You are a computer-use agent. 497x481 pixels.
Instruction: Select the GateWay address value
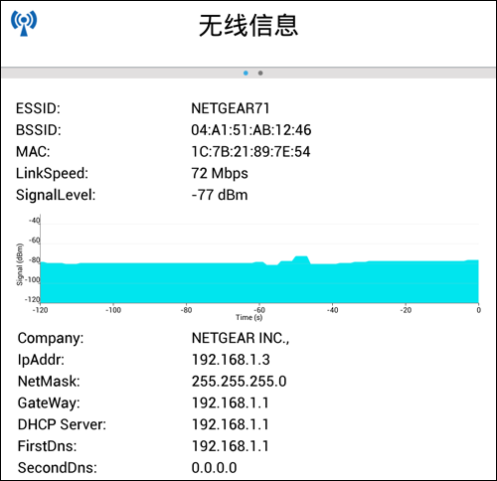coord(231,402)
